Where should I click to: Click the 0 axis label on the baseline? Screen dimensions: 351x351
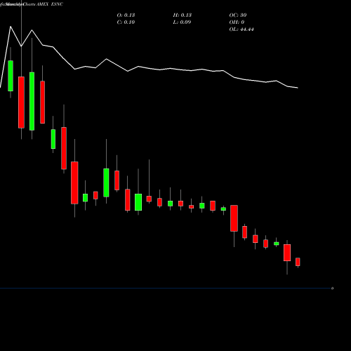[x=332, y=289]
